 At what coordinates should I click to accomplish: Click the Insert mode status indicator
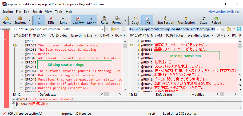[152, 114]
